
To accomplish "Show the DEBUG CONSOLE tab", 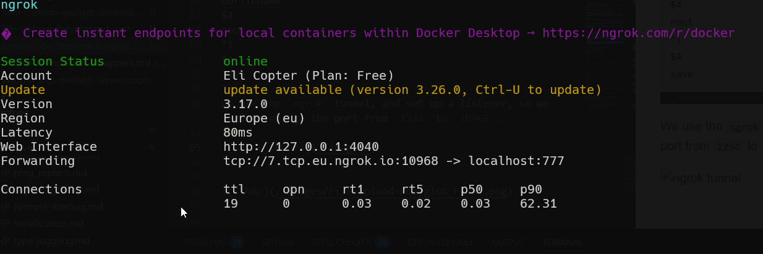I will click(x=441, y=242).
